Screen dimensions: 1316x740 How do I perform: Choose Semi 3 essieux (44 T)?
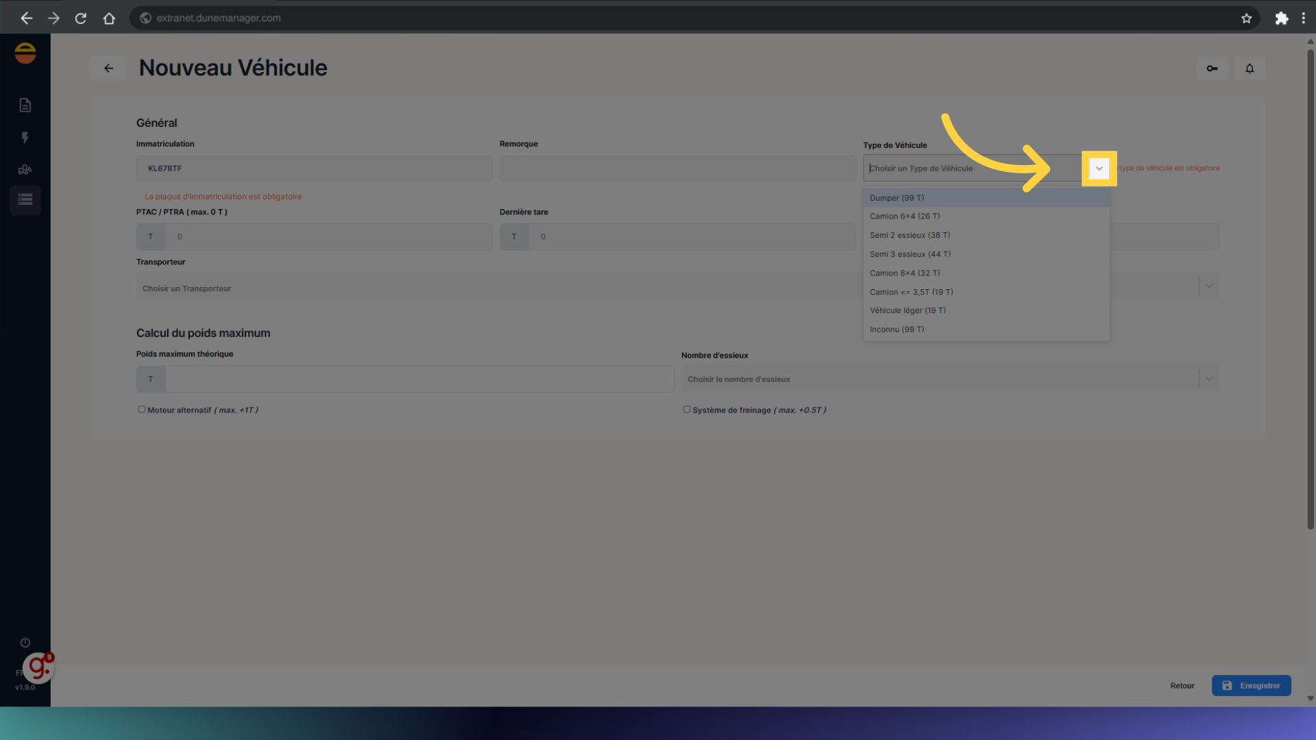click(x=910, y=254)
